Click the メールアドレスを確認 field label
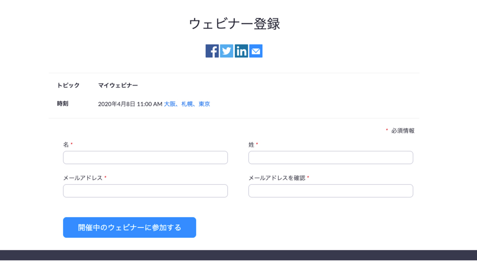The image size is (477, 268). [x=277, y=178]
